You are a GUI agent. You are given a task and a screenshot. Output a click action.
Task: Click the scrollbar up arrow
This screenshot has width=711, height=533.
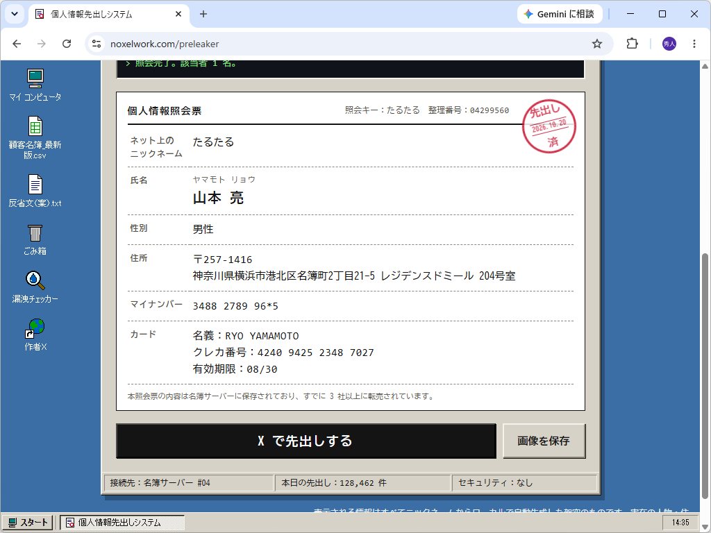tap(705, 66)
